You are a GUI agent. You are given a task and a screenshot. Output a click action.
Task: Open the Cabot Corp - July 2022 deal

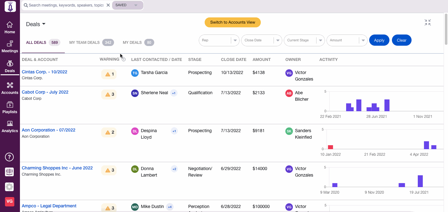click(45, 92)
